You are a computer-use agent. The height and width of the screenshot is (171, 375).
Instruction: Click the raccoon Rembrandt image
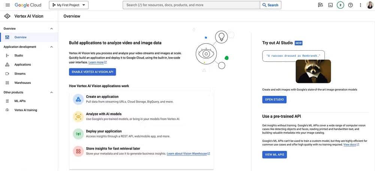pos(313,71)
